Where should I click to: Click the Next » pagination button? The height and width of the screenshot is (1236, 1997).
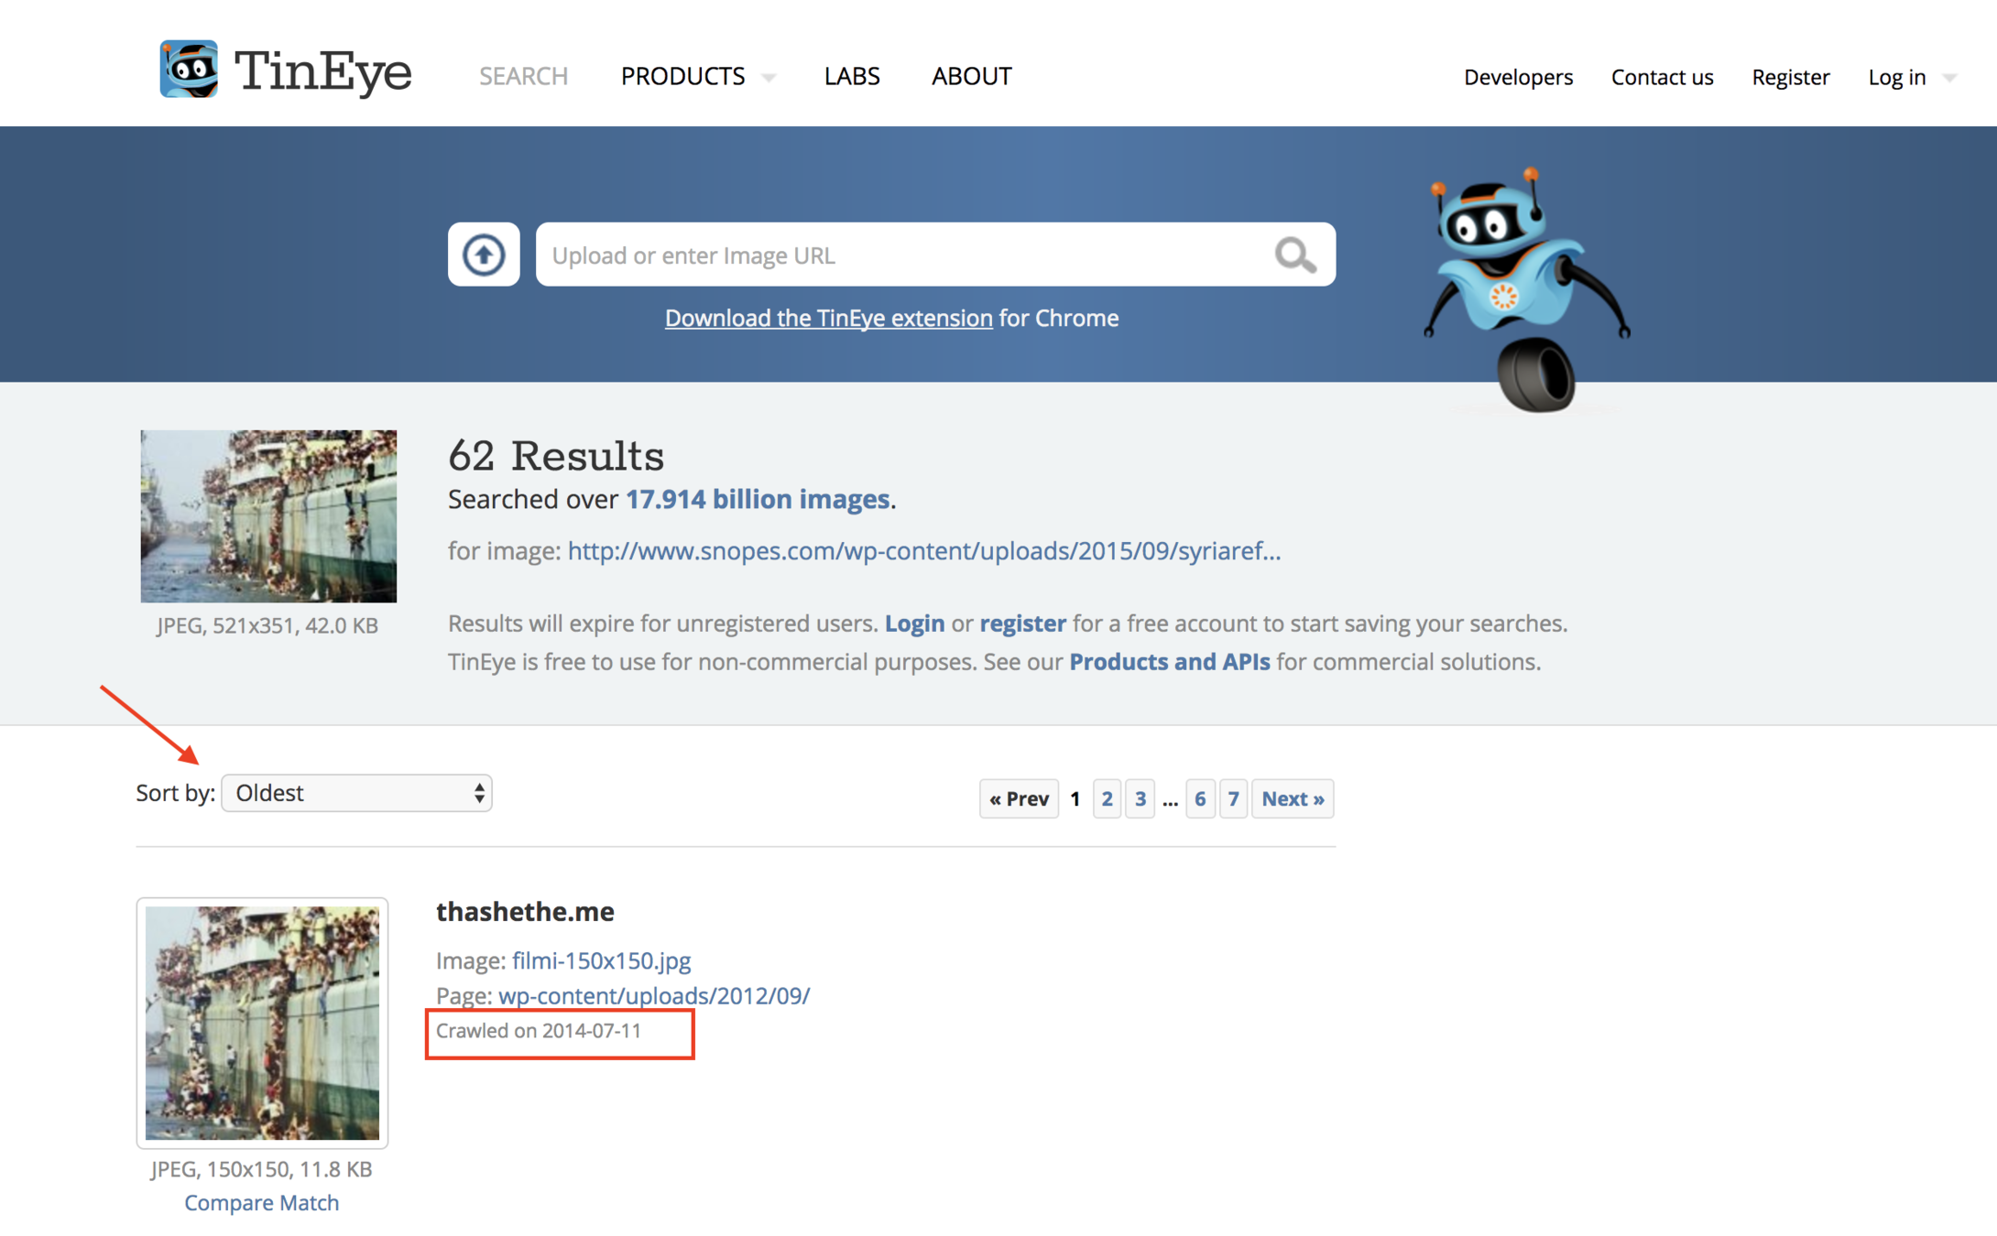click(1292, 798)
